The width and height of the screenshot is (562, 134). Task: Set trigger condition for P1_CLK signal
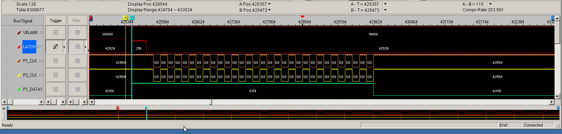tap(55, 61)
